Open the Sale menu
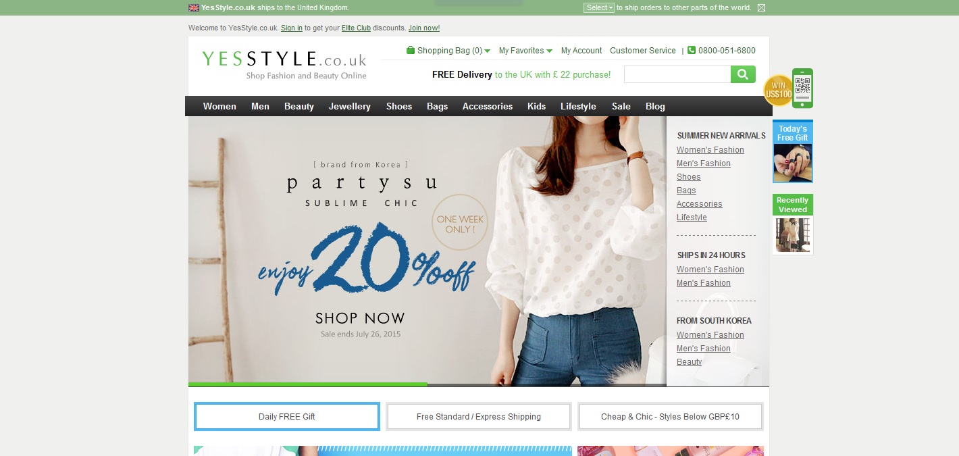Screen dimensions: 959x456 tap(621, 106)
